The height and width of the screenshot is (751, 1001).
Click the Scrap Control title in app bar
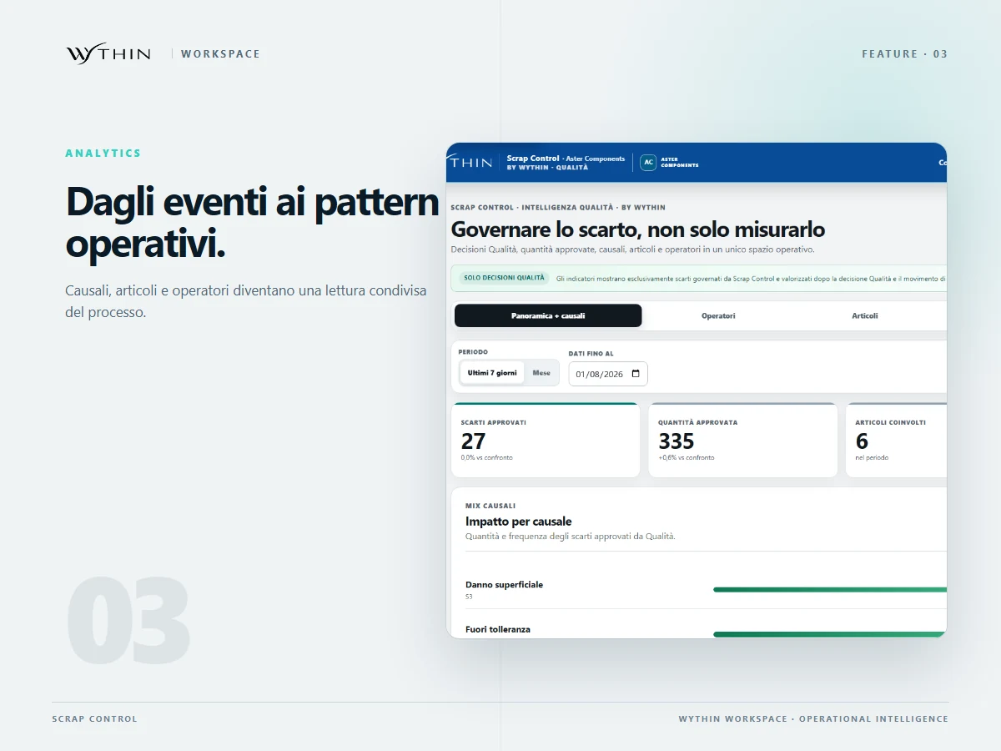533,158
